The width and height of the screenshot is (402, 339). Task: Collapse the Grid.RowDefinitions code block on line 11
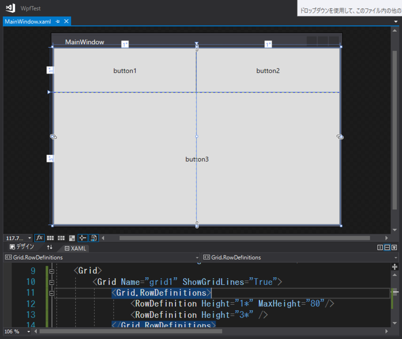52,293
